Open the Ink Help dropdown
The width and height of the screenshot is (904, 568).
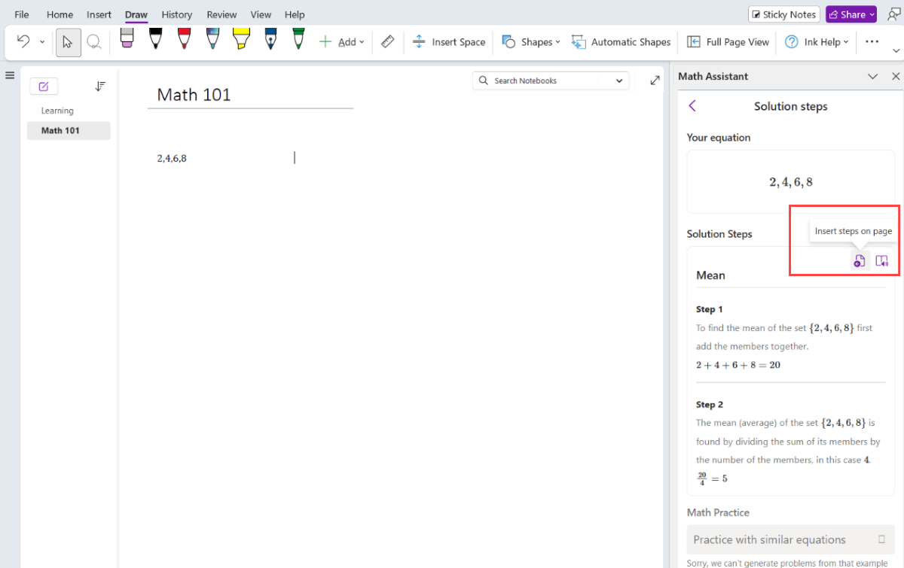point(817,42)
